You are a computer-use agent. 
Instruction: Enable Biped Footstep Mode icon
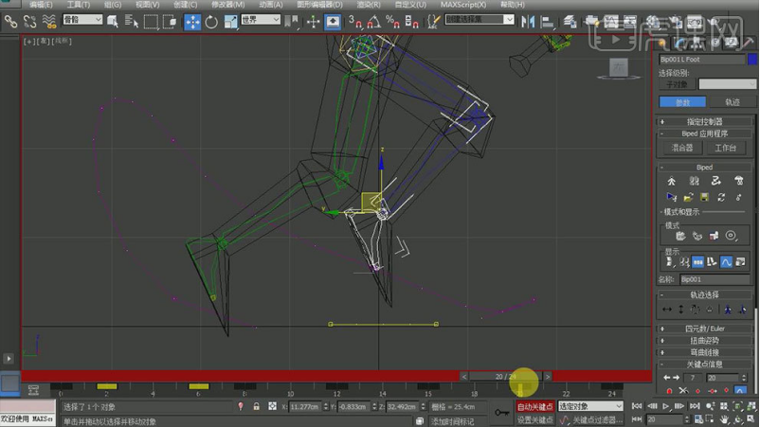(694, 181)
